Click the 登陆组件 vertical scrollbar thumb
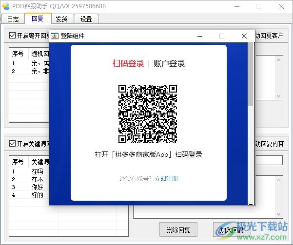 (251, 75)
